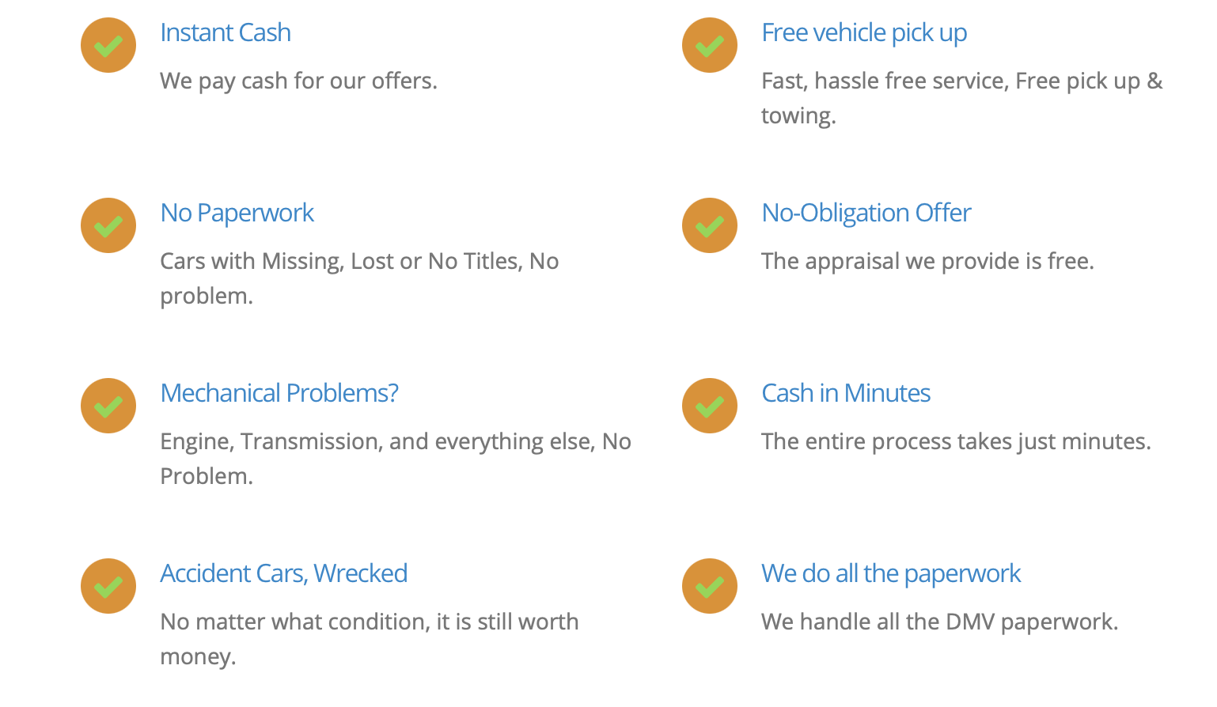Open the Free vehicle pick up link
Screen dimensions: 1217x707
(x=864, y=33)
